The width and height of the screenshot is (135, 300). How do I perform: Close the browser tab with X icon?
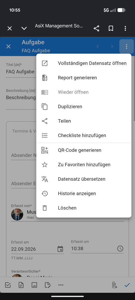pos(10,29)
